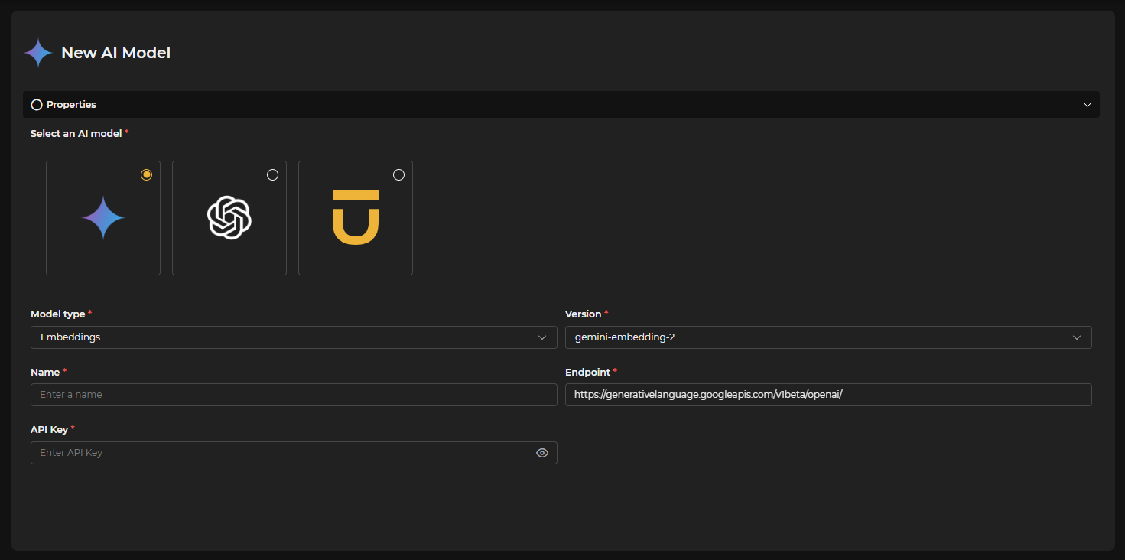Viewport: 1125px width, 560px height.
Task: Click the 'Version' label
Action: tap(583, 314)
